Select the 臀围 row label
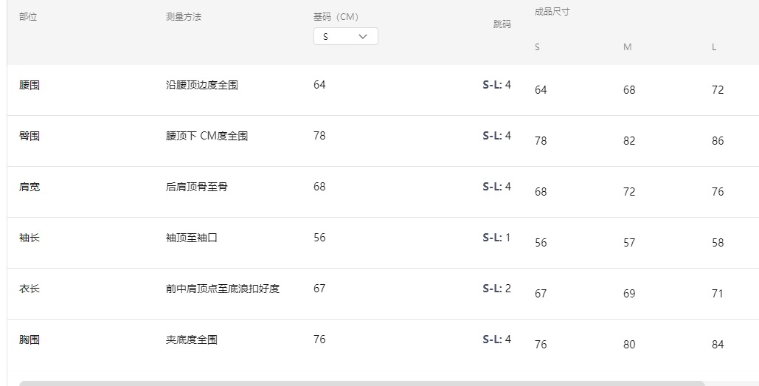The height and width of the screenshot is (386, 759). (x=30, y=136)
